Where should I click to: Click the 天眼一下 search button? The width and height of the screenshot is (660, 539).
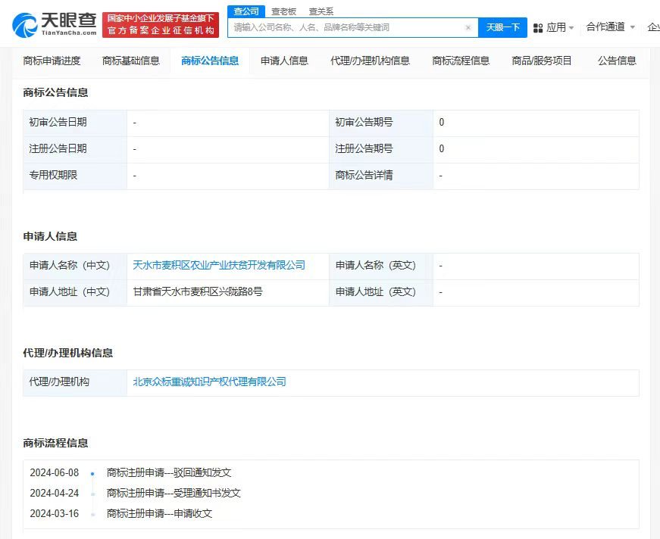click(x=505, y=26)
